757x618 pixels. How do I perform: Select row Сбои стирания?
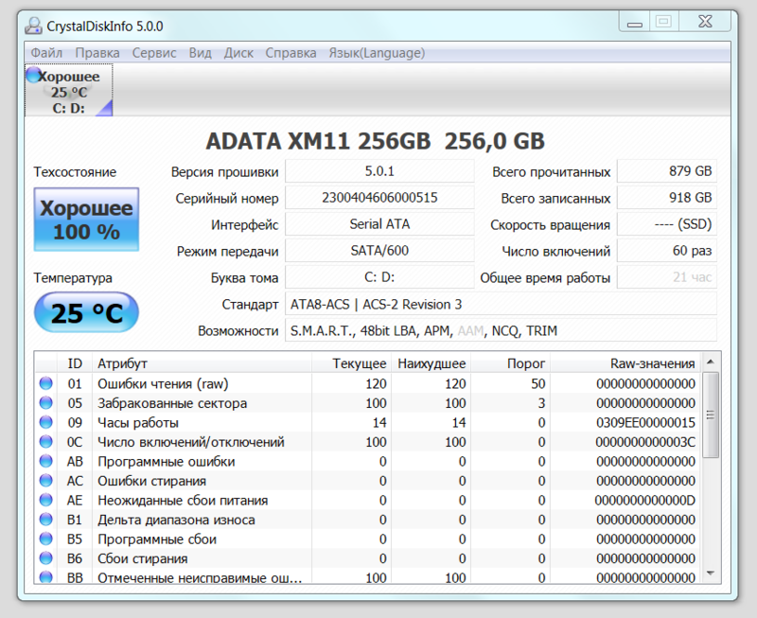point(368,558)
